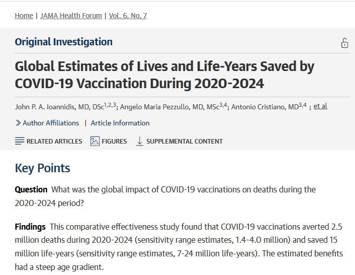The width and height of the screenshot is (355, 275).
Task: Open the Figures image icon
Action: pyautogui.click(x=95, y=141)
